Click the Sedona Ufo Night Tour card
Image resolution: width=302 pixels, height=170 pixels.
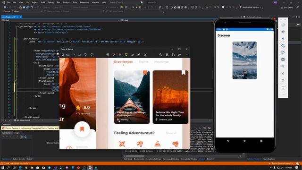(x=170, y=97)
